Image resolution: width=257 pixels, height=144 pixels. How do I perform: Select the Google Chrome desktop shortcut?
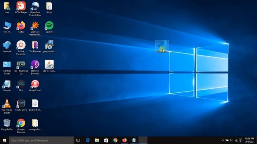[x=21, y=126]
